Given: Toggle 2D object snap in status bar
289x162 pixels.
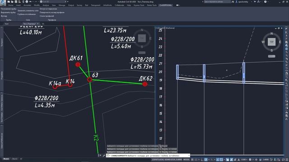Looking at the screenshot, I should click(x=221, y=160).
